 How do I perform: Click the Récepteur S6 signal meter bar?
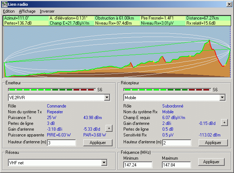tap(167, 90)
